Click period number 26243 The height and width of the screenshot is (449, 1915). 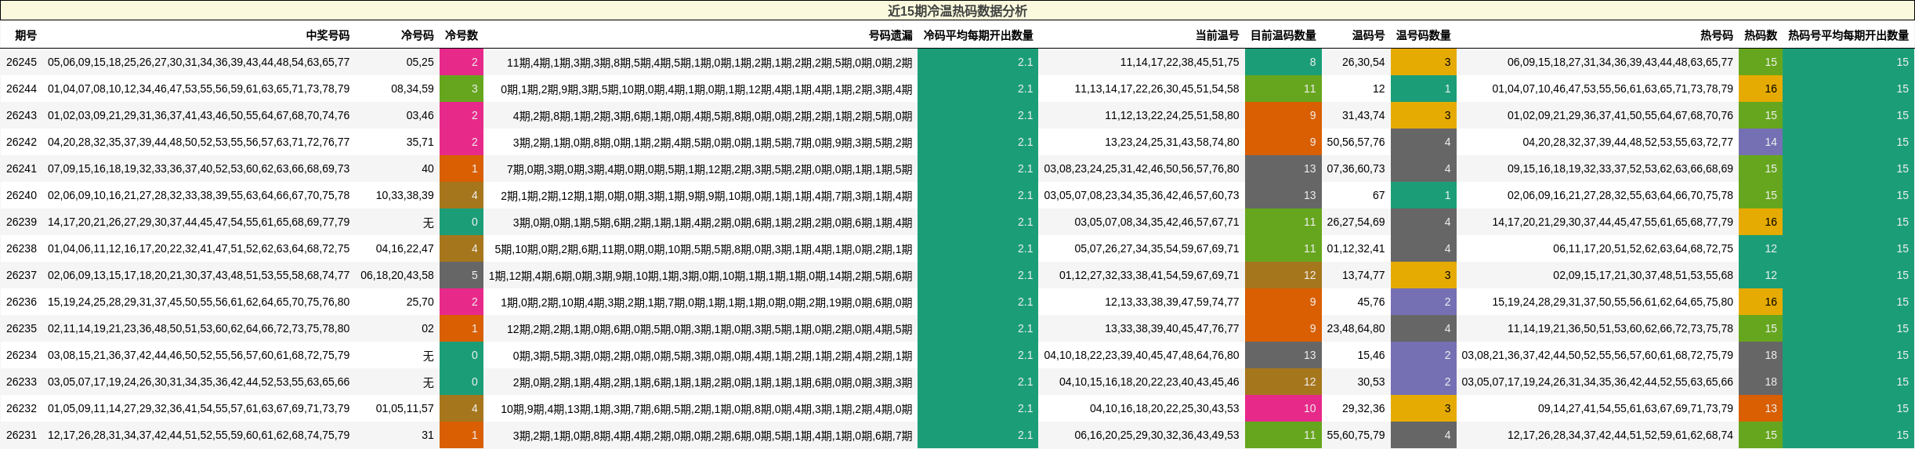coord(21,115)
